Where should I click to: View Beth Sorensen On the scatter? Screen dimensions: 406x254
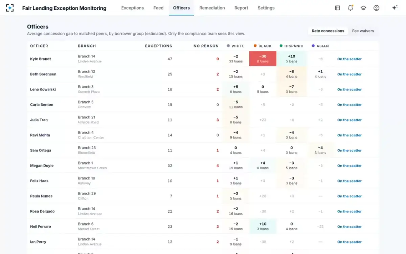tap(349, 74)
